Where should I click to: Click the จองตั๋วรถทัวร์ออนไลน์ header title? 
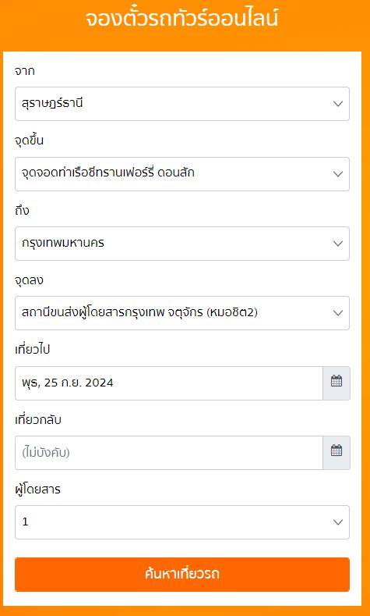point(181,18)
